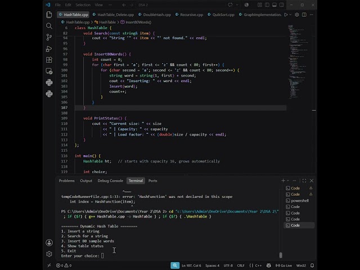Open the Manage gear in activity bar
The image size is (360, 270).
[x=49, y=254]
